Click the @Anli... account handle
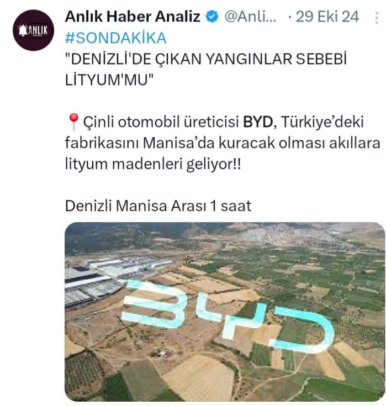This screenshot has width=386, height=406. click(250, 17)
